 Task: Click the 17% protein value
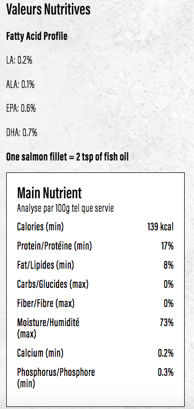(168, 246)
